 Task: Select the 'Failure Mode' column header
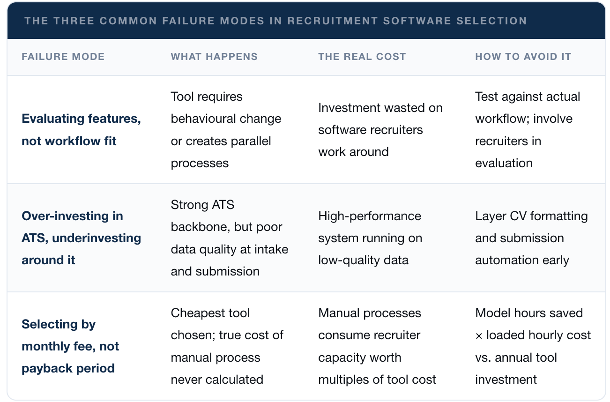coord(63,57)
